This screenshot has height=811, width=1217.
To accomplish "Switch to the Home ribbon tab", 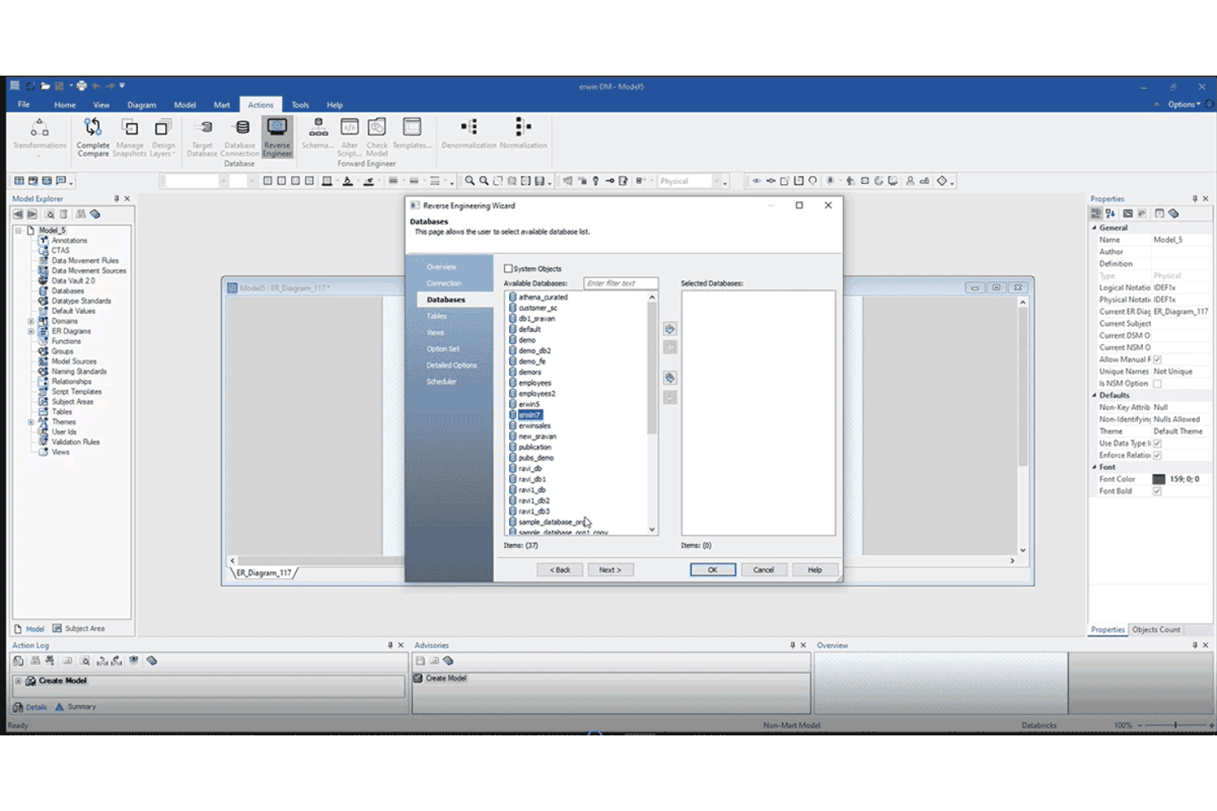I will [65, 105].
